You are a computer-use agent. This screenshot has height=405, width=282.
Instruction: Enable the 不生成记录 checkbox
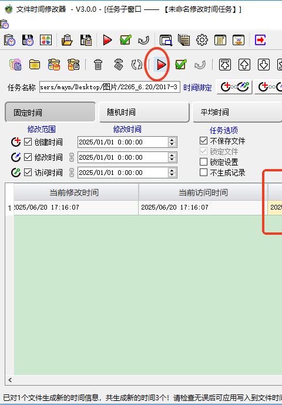pyautogui.click(x=203, y=173)
